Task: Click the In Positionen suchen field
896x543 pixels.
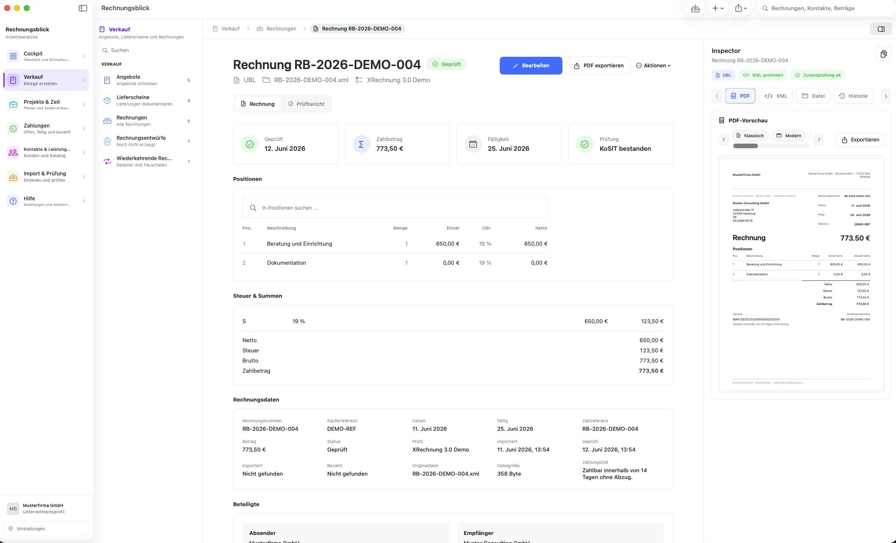Action: click(x=395, y=208)
